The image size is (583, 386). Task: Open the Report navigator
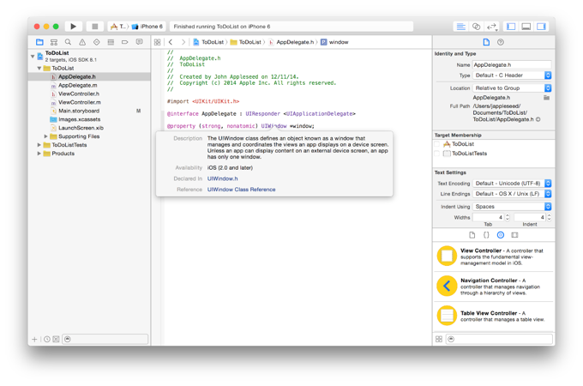click(x=140, y=42)
